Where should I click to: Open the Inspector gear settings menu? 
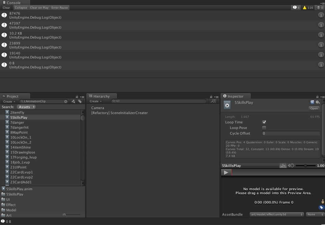point(318,102)
